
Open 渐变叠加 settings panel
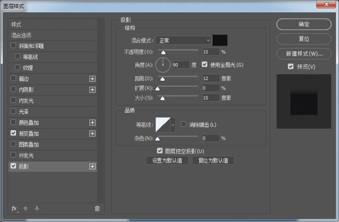[28, 134]
